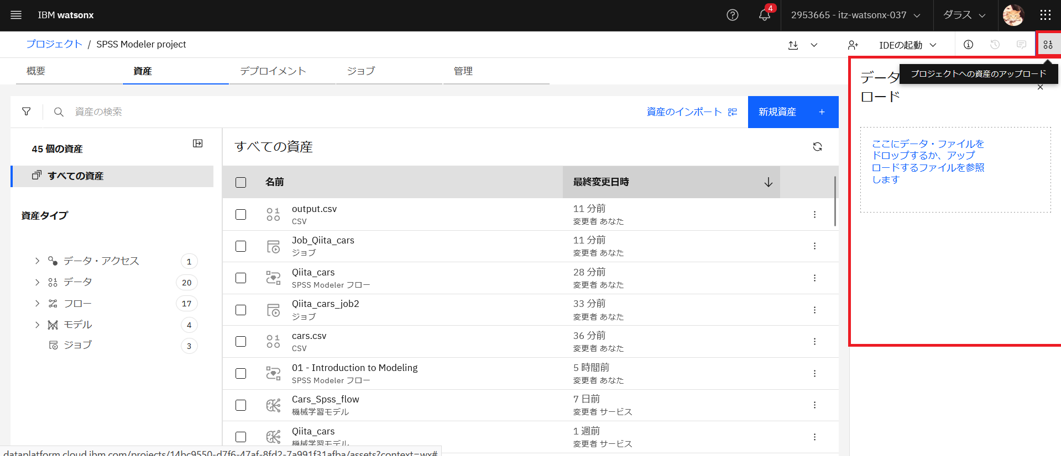Sort by 最終変更日時 arrow
This screenshot has height=456, width=1061.
coord(768,182)
